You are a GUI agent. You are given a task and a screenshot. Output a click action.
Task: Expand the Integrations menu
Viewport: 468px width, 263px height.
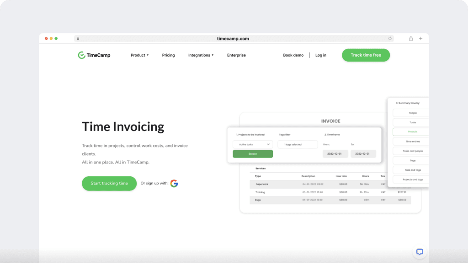[x=200, y=55]
